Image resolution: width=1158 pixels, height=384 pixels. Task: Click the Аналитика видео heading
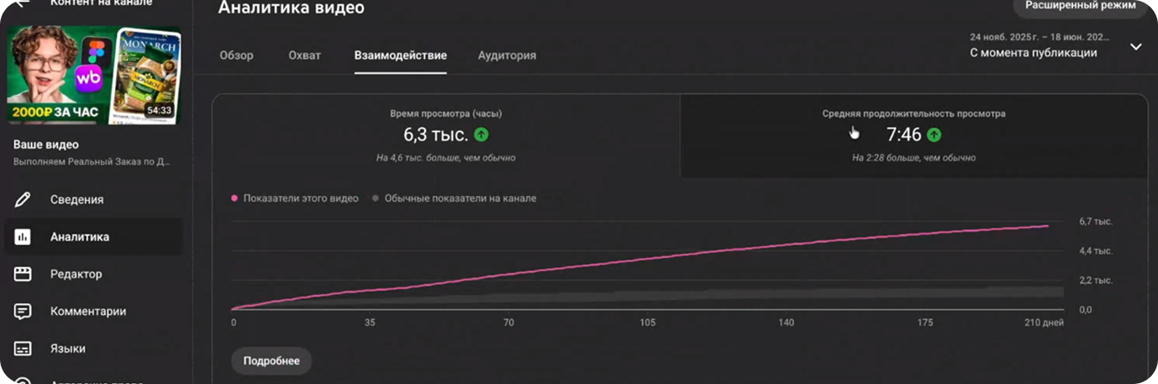292,8
